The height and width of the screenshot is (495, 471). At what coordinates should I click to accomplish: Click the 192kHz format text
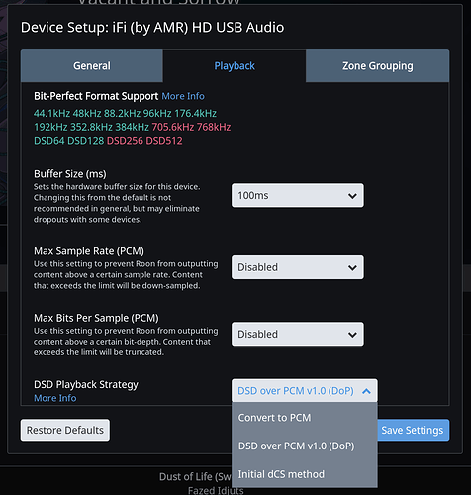pyautogui.click(x=50, y=127)
